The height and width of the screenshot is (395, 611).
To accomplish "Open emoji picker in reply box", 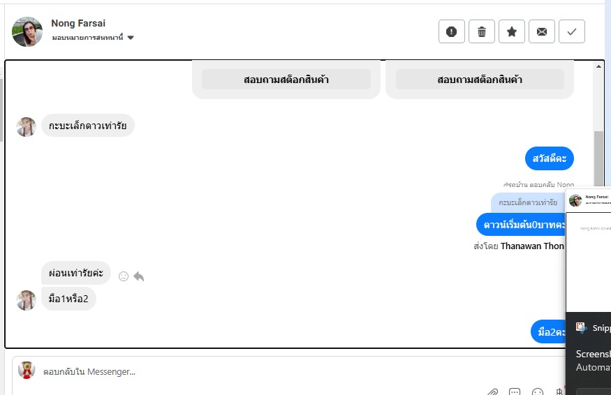I will (x=538, y=392).
